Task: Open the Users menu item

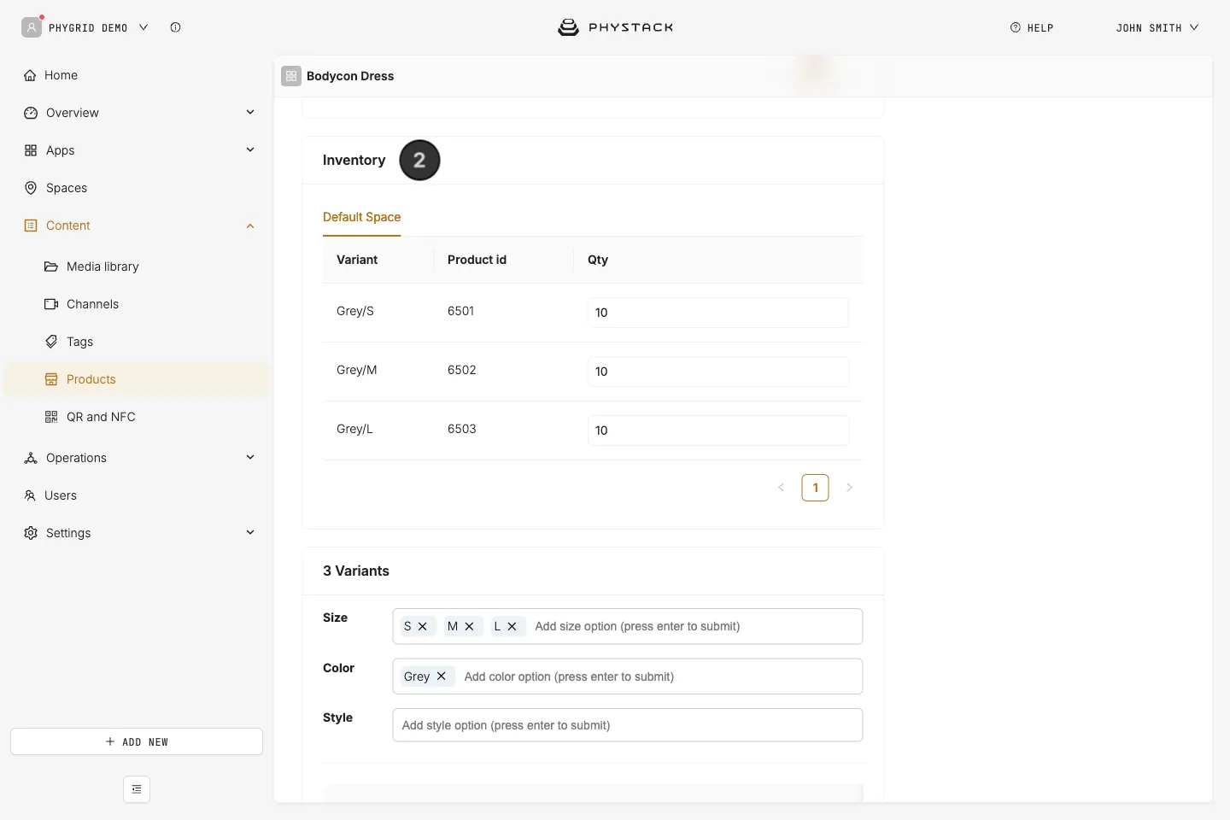Action: click(x=137, y=495)
